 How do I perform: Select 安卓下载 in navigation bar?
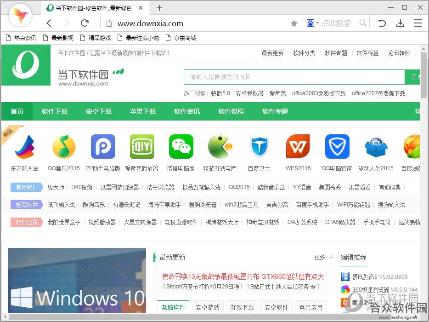[x=98, y=111]
